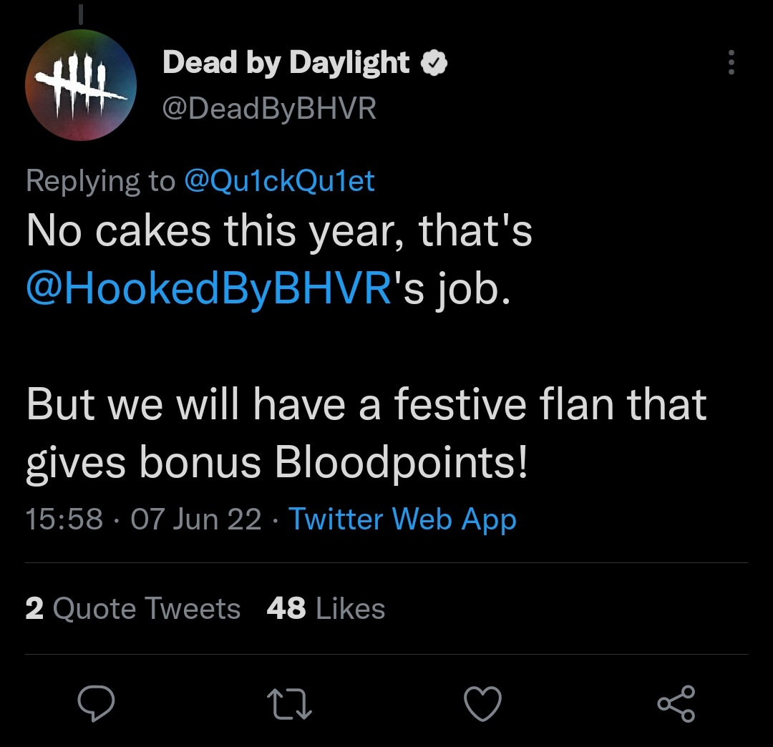Click the festive flan Bloodpoints sentence
773x747 pixels.
[x=365, y=433]
